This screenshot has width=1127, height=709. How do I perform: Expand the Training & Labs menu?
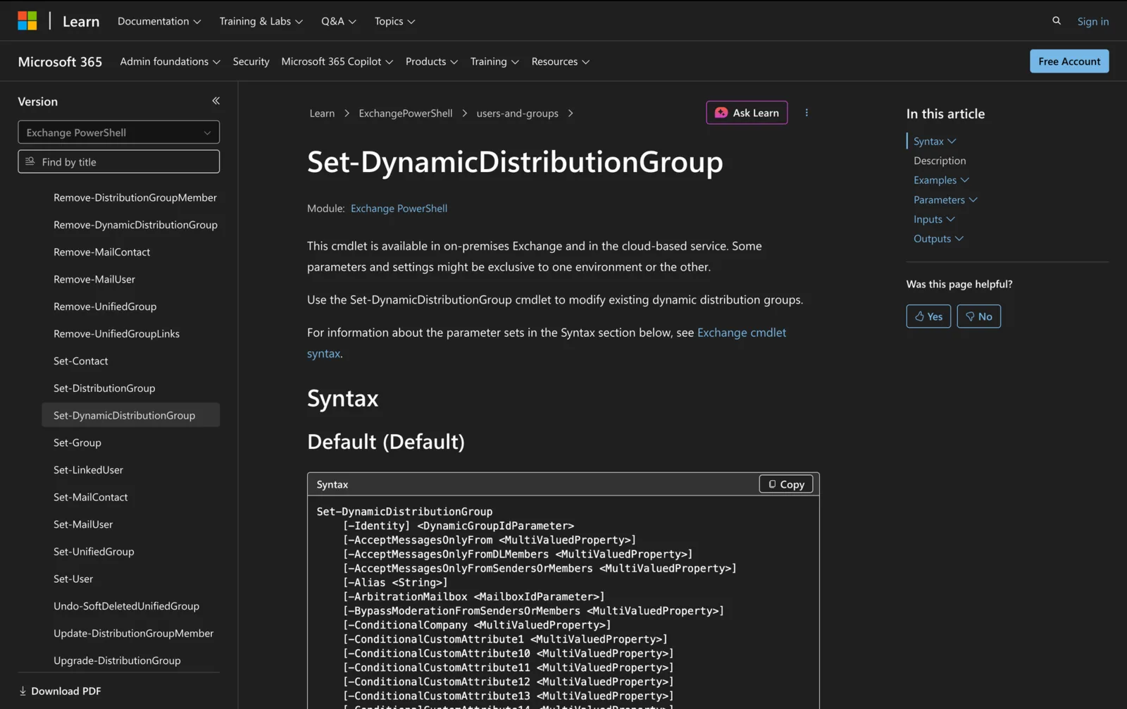(261, 21)
